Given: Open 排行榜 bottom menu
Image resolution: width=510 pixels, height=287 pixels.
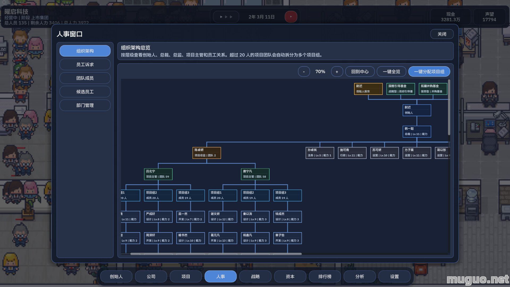Looking at the screenshot, I should click(x=325, y=276).
